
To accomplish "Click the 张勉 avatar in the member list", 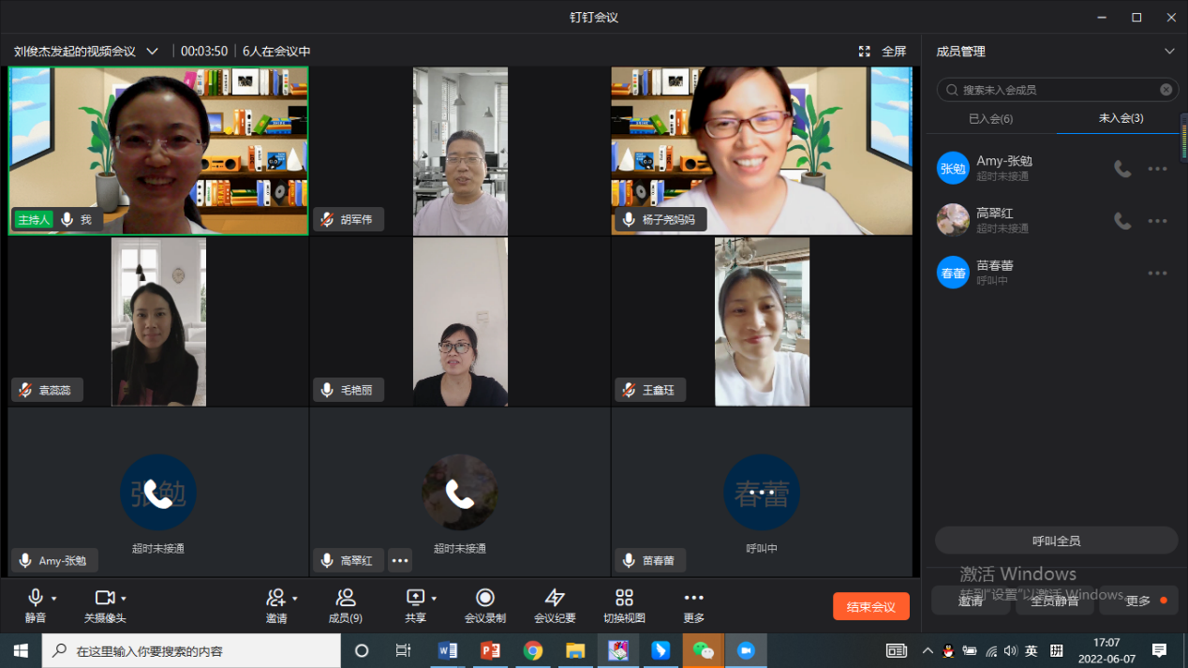I will click(x=953, y=169).
